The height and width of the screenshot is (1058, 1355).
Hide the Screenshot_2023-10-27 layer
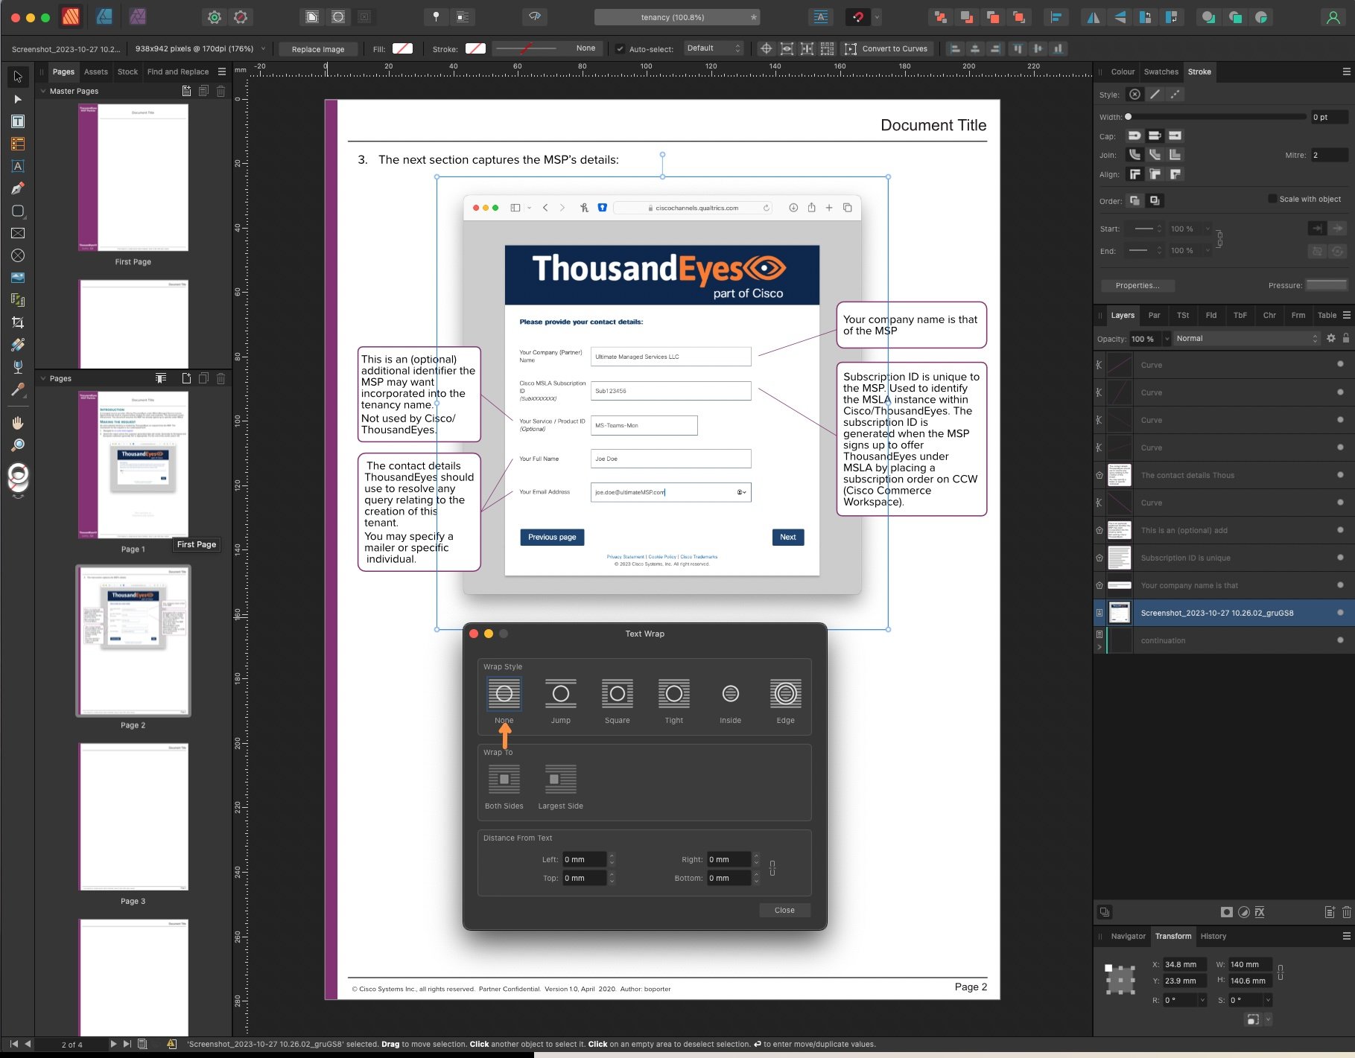coord(1340,612)
